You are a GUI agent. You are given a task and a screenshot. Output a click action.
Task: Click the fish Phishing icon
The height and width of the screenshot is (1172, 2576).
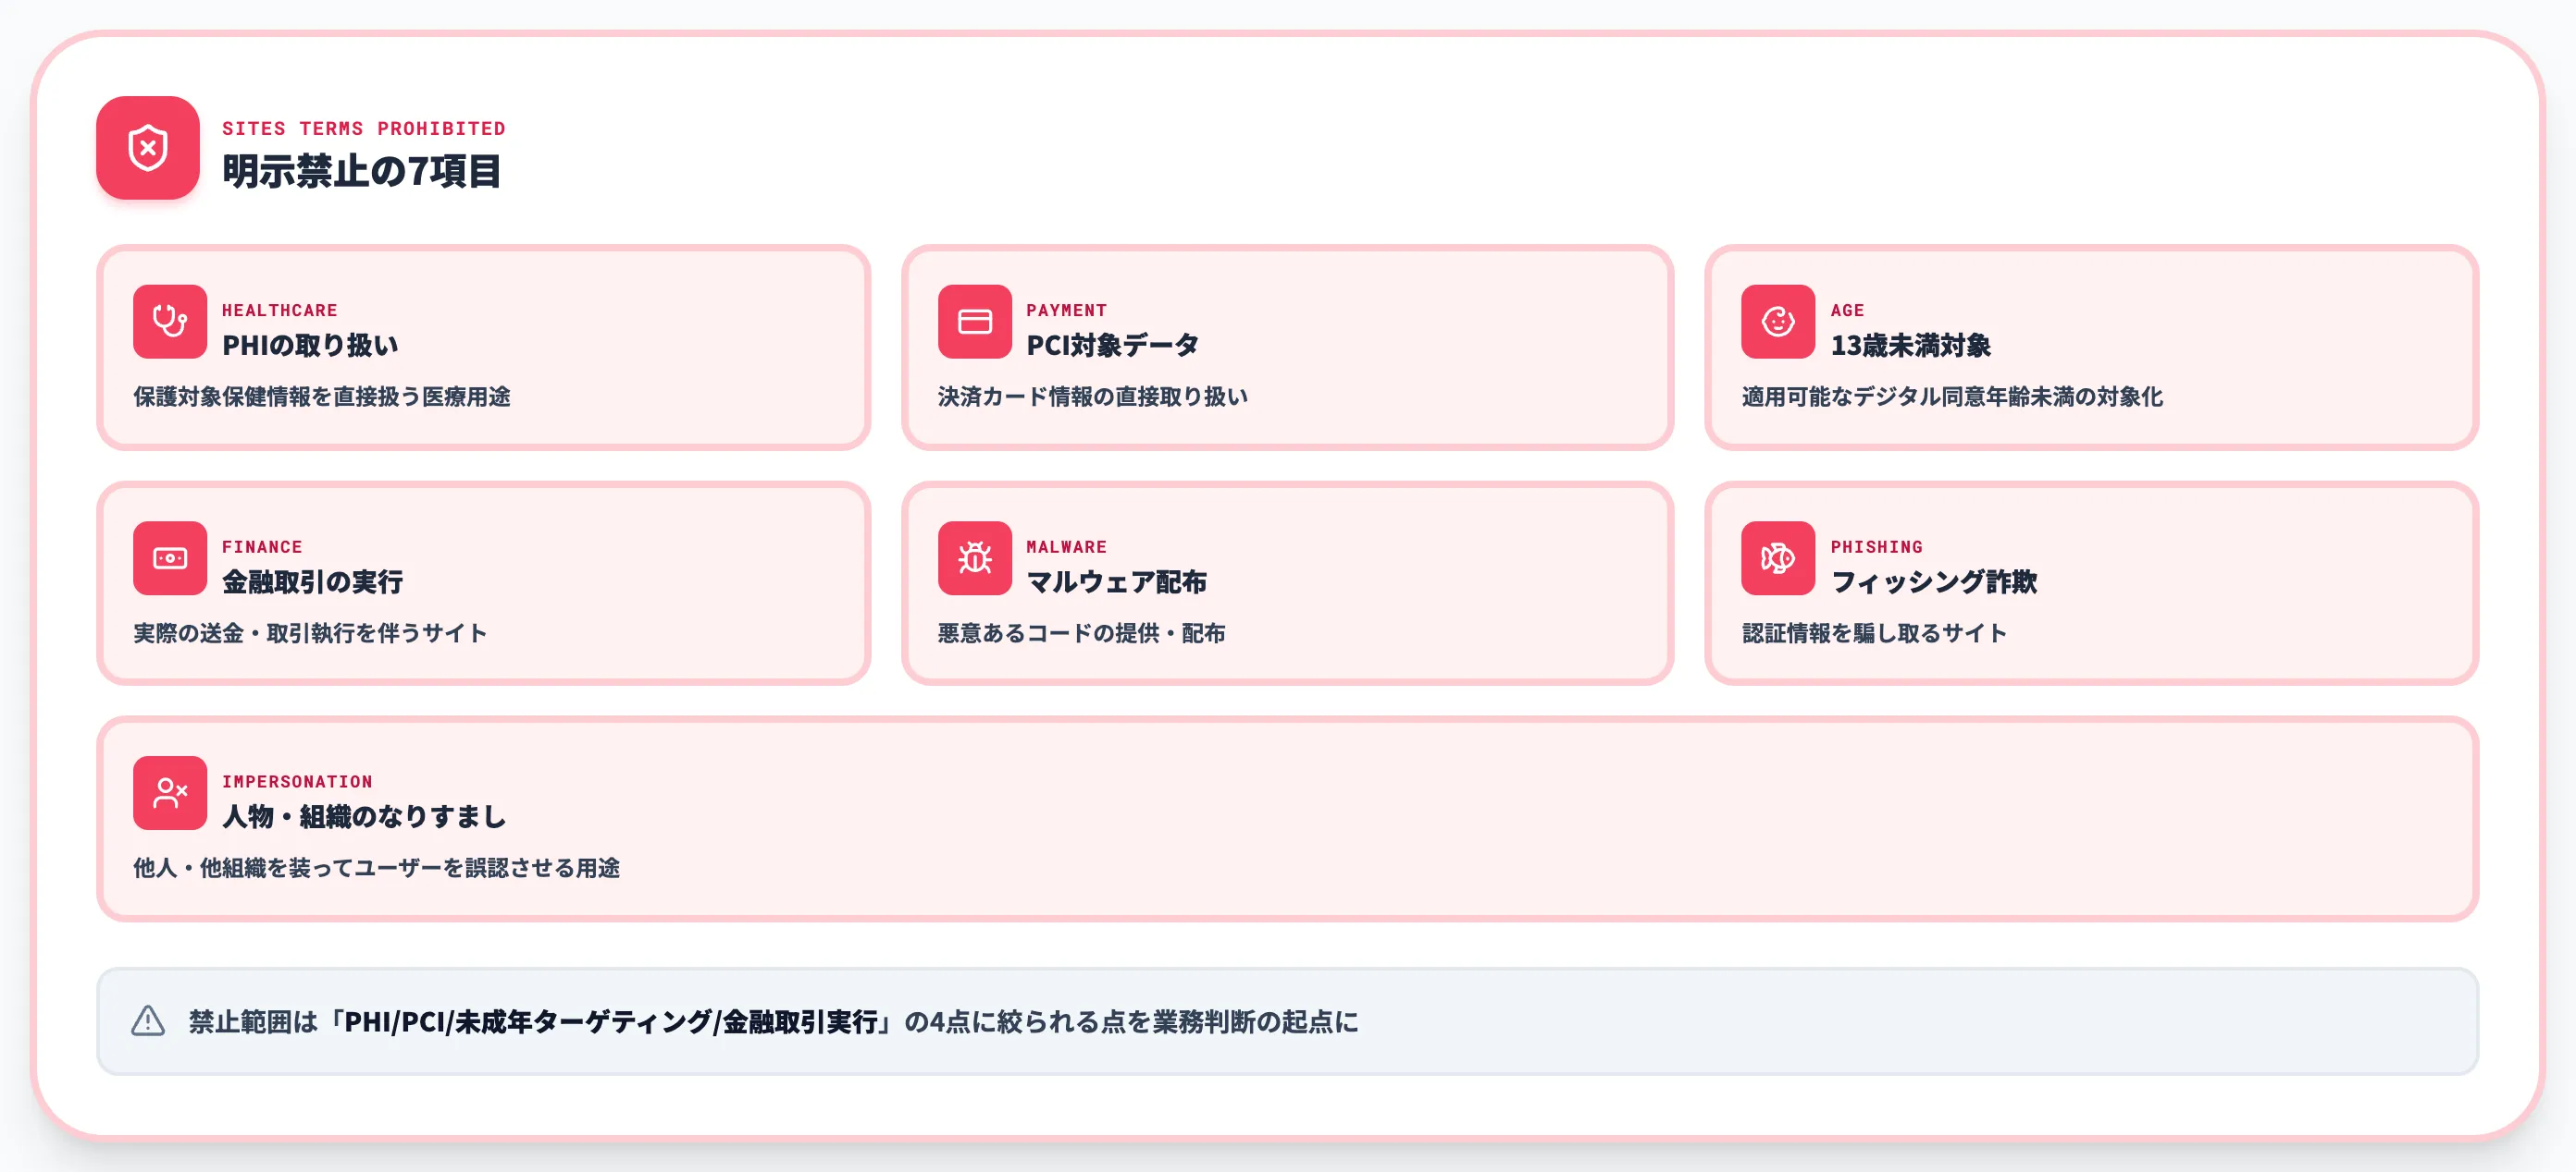1778,557
